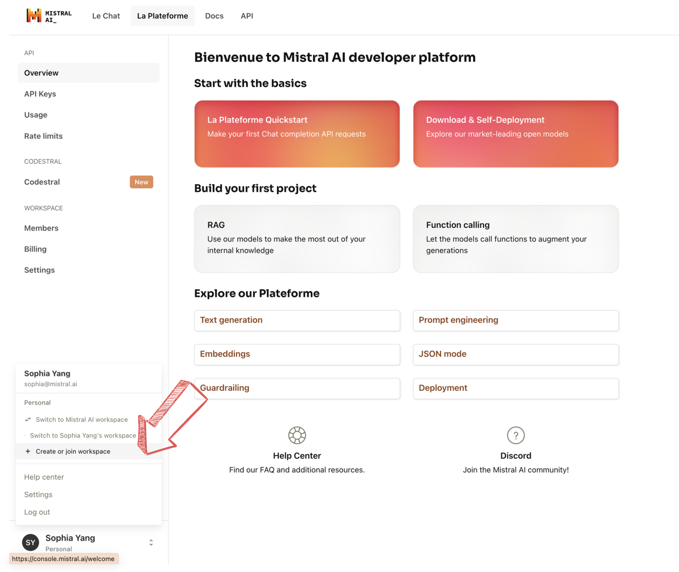Click the plus icon for Create workspace
Image resolution: width=679 pixels, height=572 pixels.
28,451
